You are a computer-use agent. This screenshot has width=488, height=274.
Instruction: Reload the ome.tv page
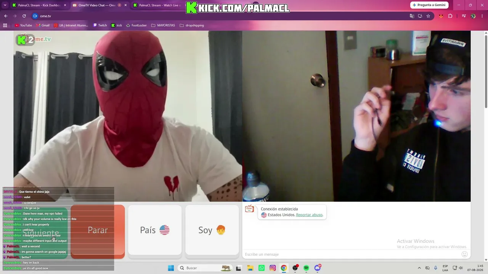[x=24, y=16]
